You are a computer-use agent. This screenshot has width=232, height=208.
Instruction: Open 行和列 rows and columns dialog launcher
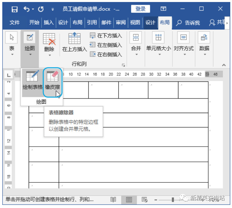[x=123, y=65]
